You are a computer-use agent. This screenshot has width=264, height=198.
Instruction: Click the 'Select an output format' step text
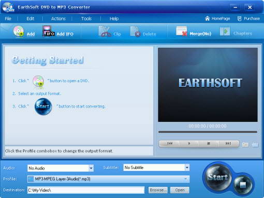(39, 94)
